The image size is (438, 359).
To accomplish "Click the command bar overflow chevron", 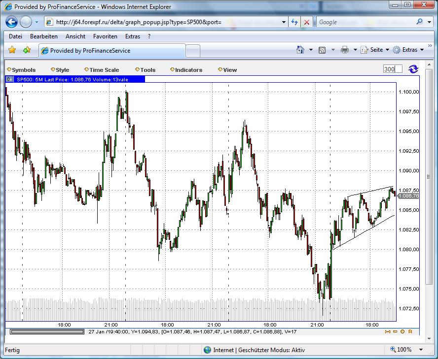I will point(430,46).
